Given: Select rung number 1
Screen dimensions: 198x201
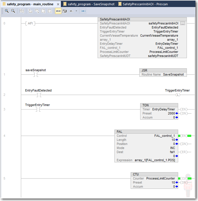Looking at the screenshot, I should (x=4, y=75).
